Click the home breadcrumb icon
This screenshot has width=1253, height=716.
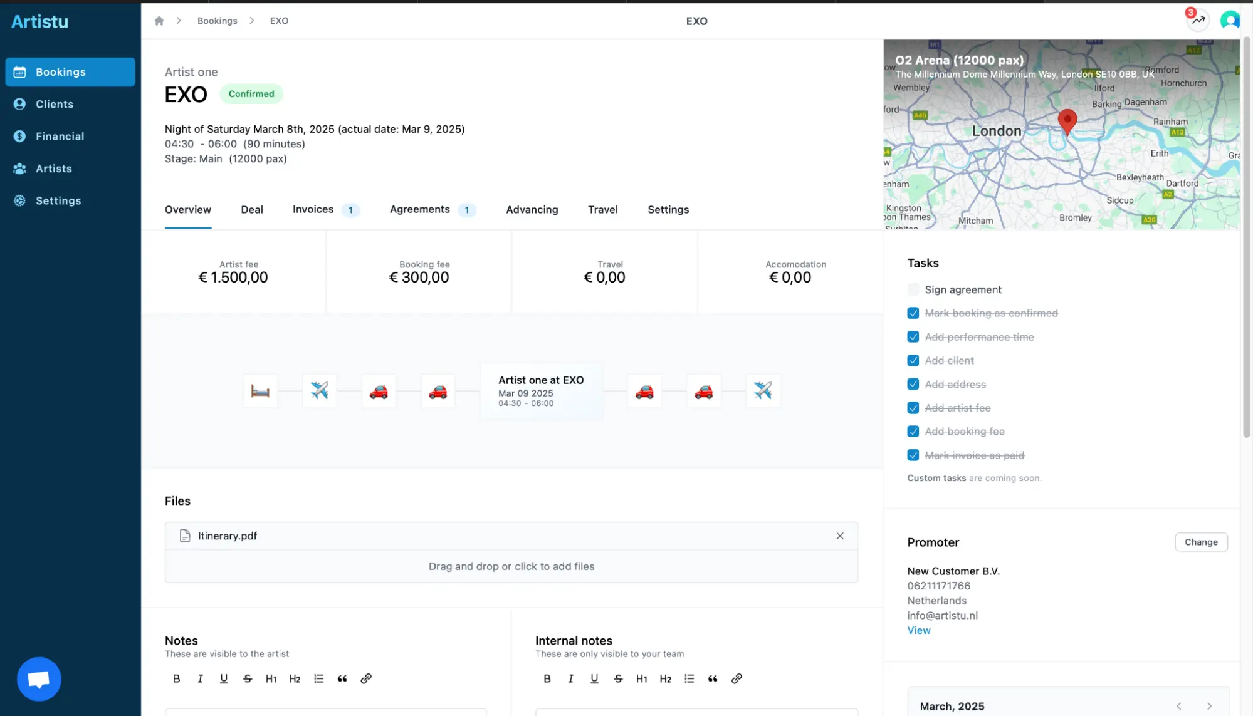click(159, 21)
